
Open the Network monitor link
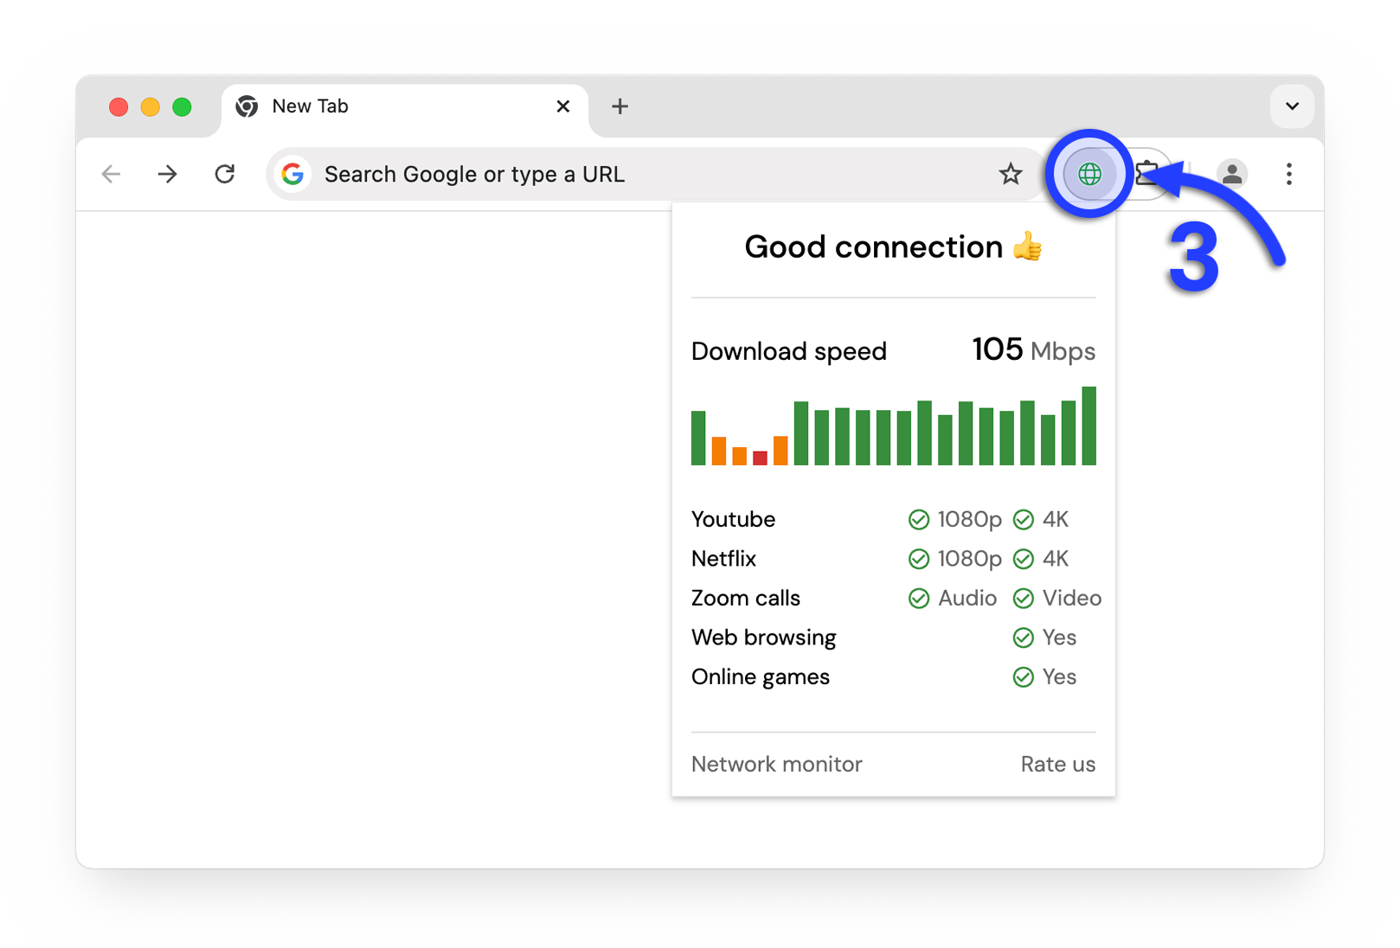tap(776, 764)
